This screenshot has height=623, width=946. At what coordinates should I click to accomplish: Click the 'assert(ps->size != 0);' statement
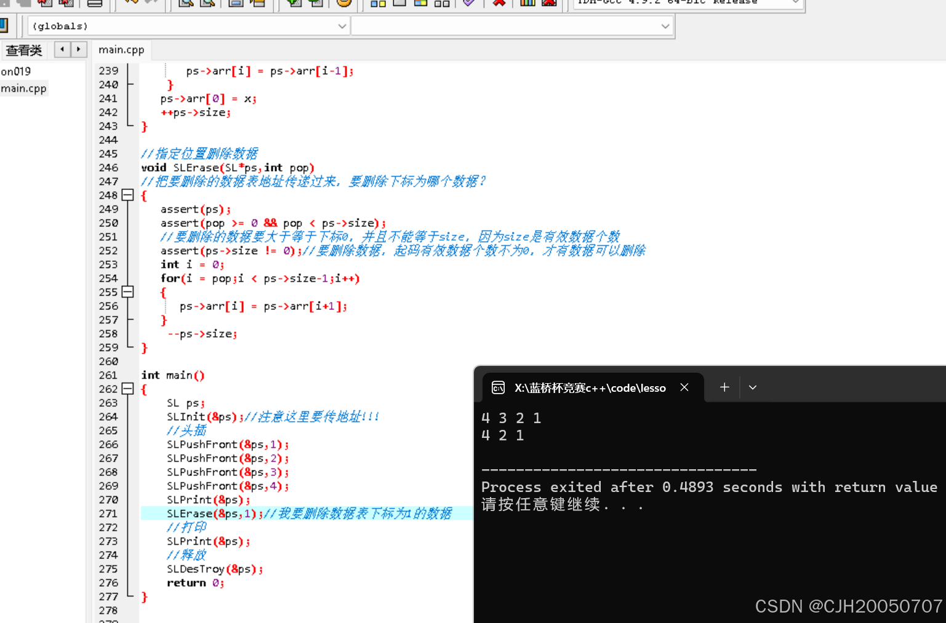tap(231, 250)
